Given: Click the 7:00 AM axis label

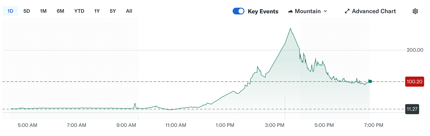Looking at the screenshot, I should point(77,125).
